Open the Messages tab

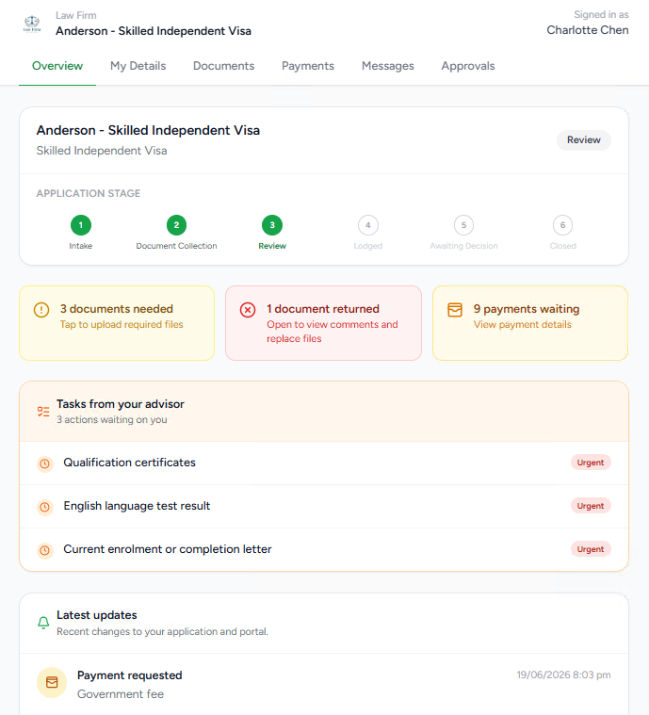click(388, 66)
